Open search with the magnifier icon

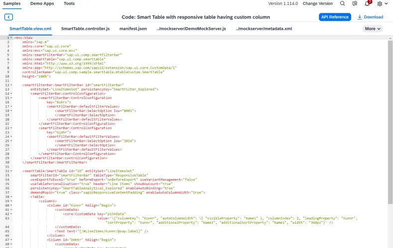point(342,3)
